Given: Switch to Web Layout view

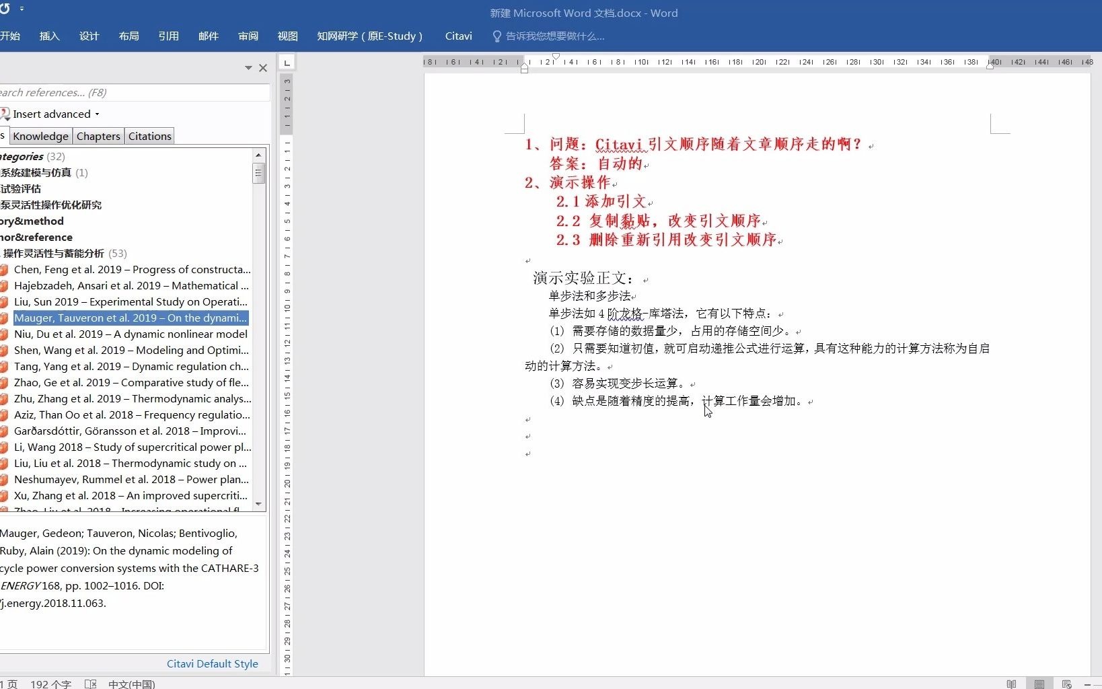Looking at the screenshot, I should [1066, 684].
